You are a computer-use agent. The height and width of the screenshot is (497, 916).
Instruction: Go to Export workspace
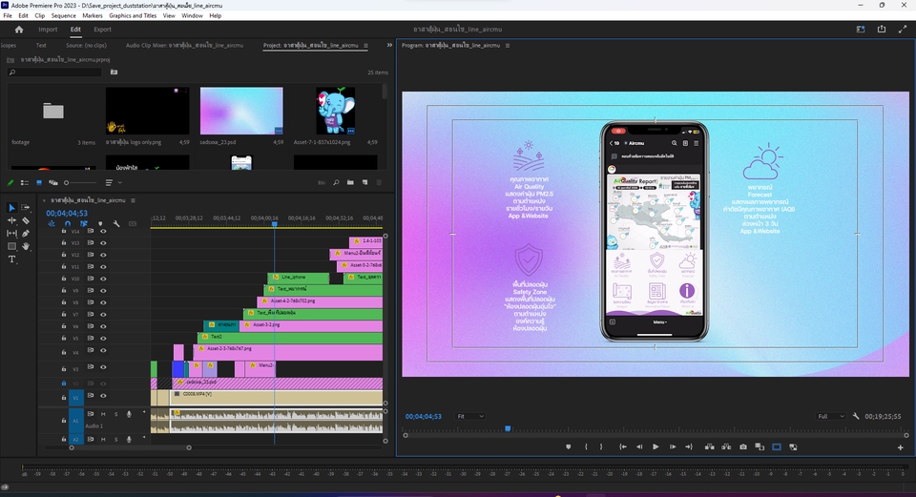tap(102, 30)
